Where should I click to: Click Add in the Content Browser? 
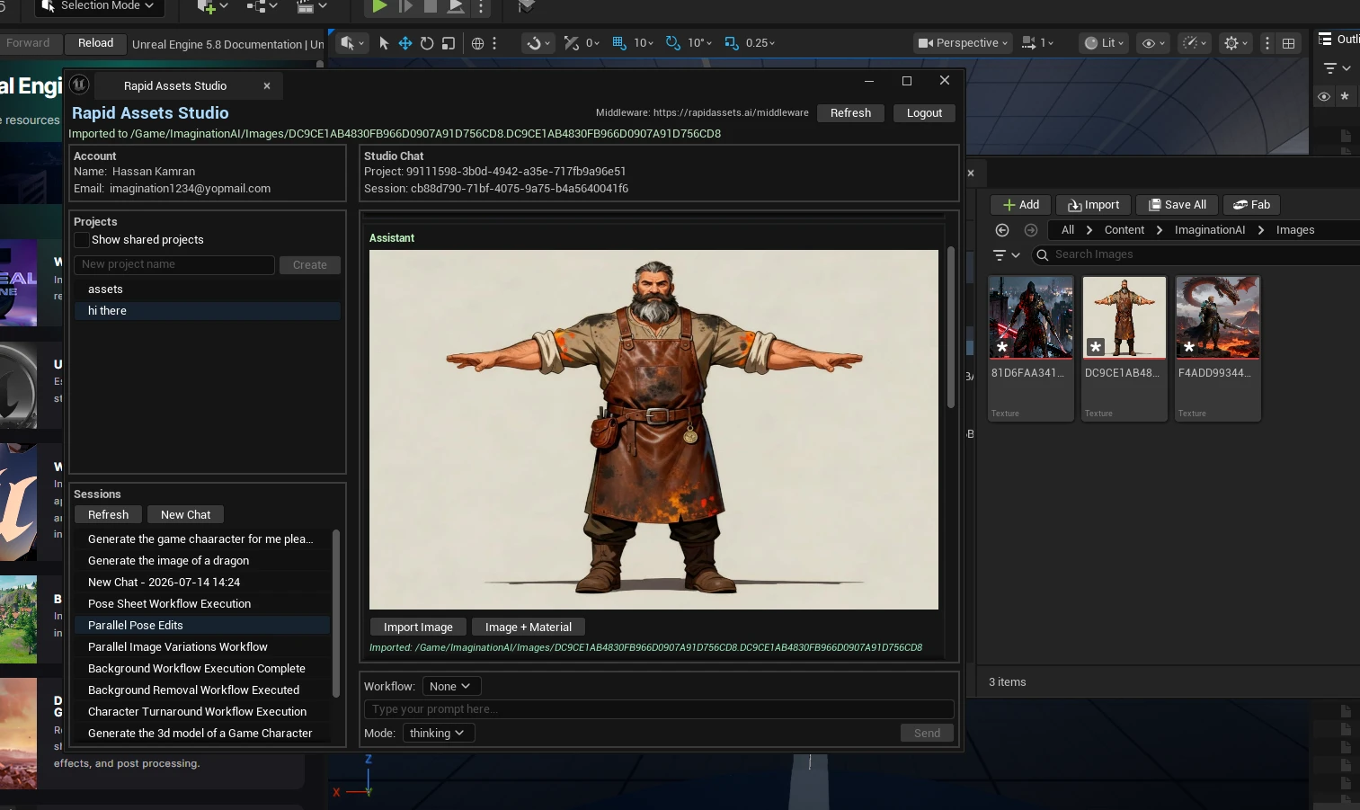tap(1020, 205)
